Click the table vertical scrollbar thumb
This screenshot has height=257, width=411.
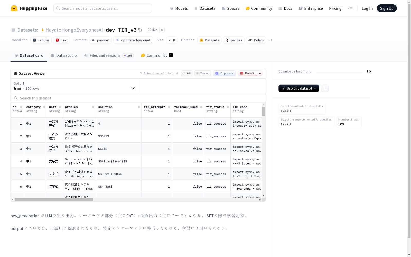point(264,111)
